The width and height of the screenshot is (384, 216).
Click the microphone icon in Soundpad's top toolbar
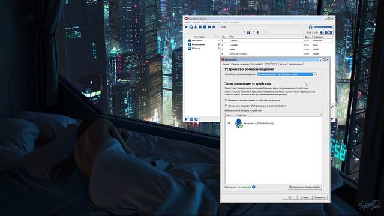196,27
